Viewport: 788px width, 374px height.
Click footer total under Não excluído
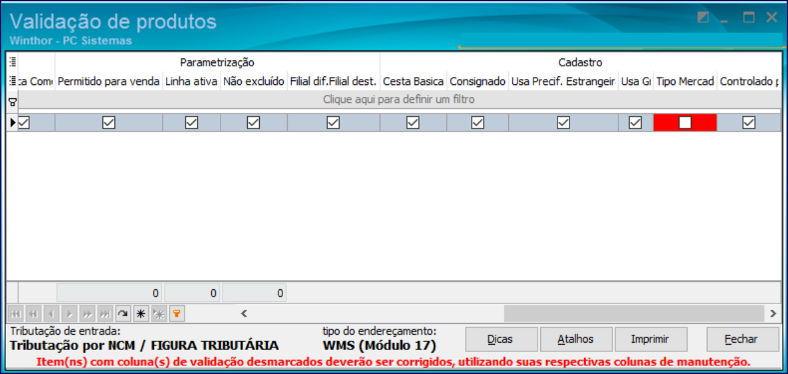254,293
